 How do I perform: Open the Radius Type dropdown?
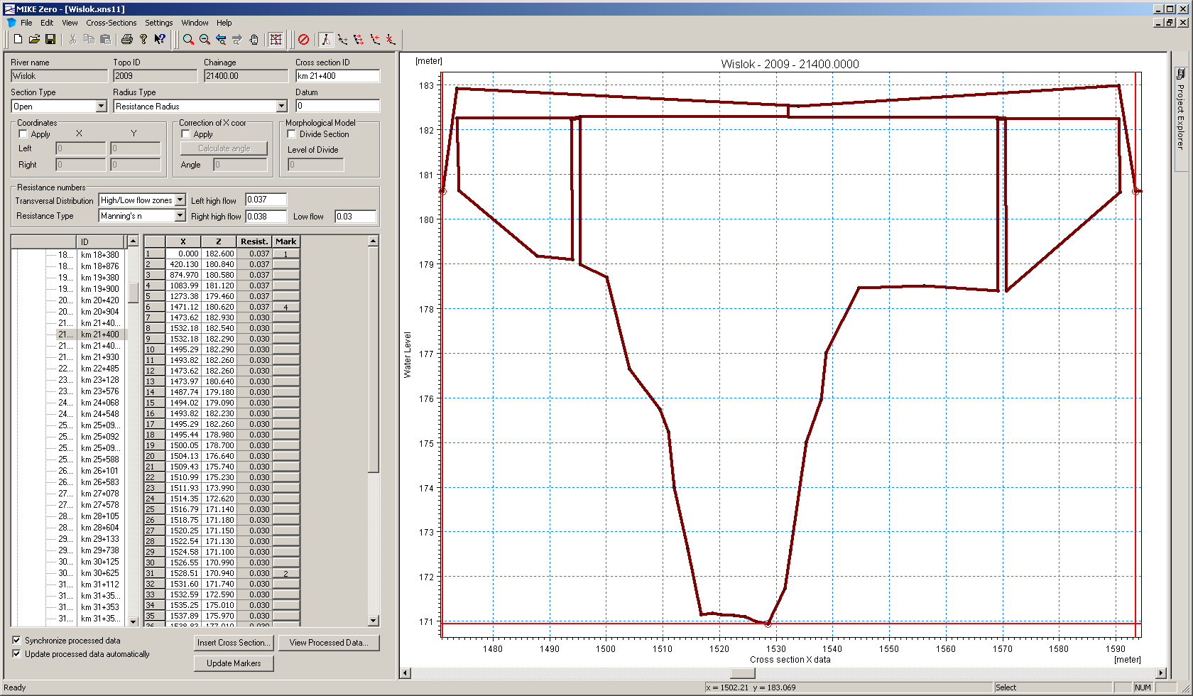[x=281, y=107]
